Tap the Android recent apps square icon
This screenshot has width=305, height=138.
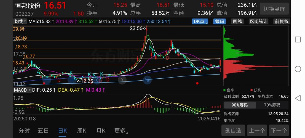pos(298,39)
